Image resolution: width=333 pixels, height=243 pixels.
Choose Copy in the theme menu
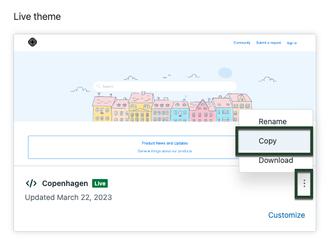pos(273,141)
